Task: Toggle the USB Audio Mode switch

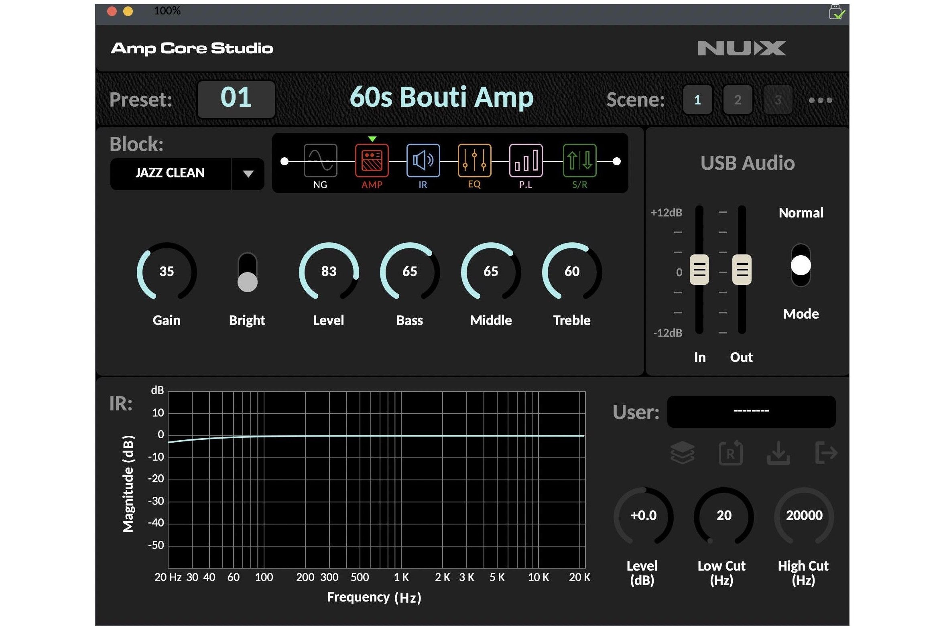Action: coord(801,265)
